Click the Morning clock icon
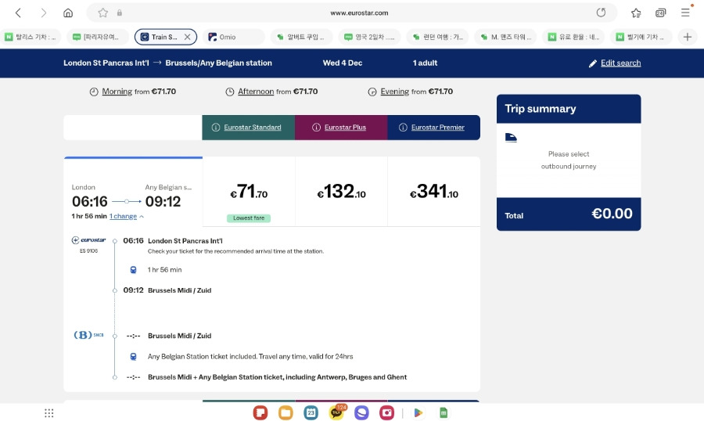The height and width of the screenshot is (421, 704). (x=94, y=92)
